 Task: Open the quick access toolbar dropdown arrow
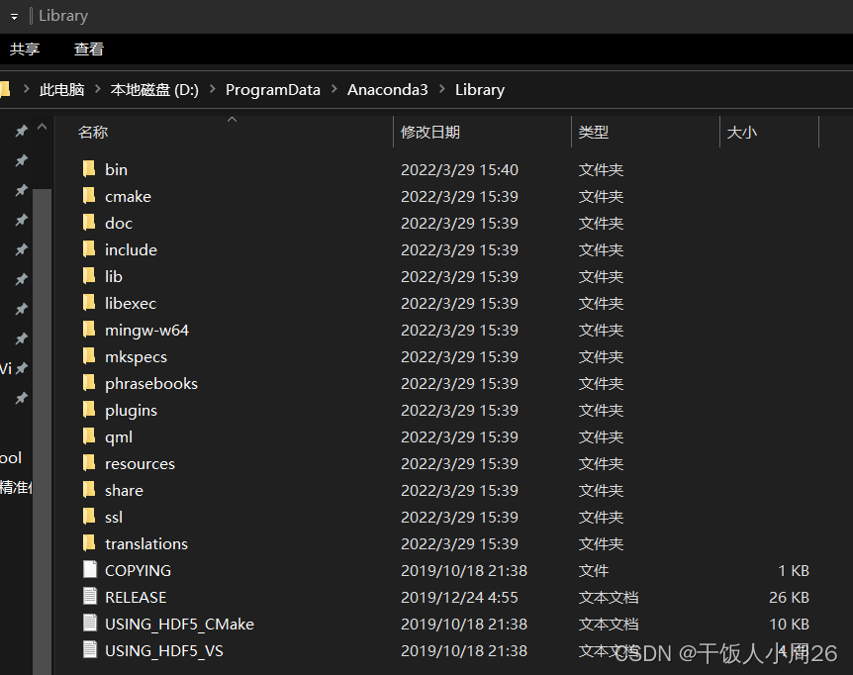14,17
